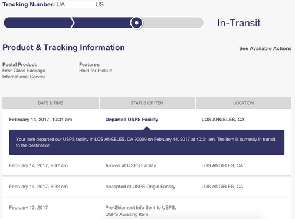Click the first filled progress bar segment

[x=38, y=23]
